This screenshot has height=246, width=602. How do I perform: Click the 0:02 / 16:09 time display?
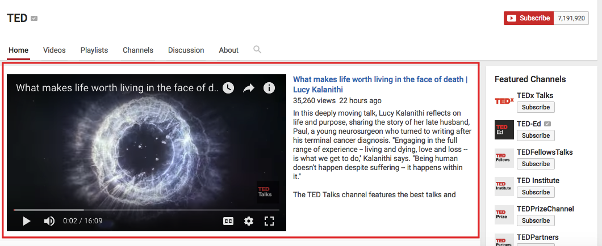[82, 221]
